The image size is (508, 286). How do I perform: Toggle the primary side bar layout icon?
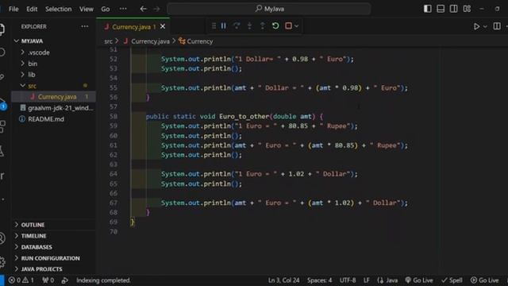point(428,9)
